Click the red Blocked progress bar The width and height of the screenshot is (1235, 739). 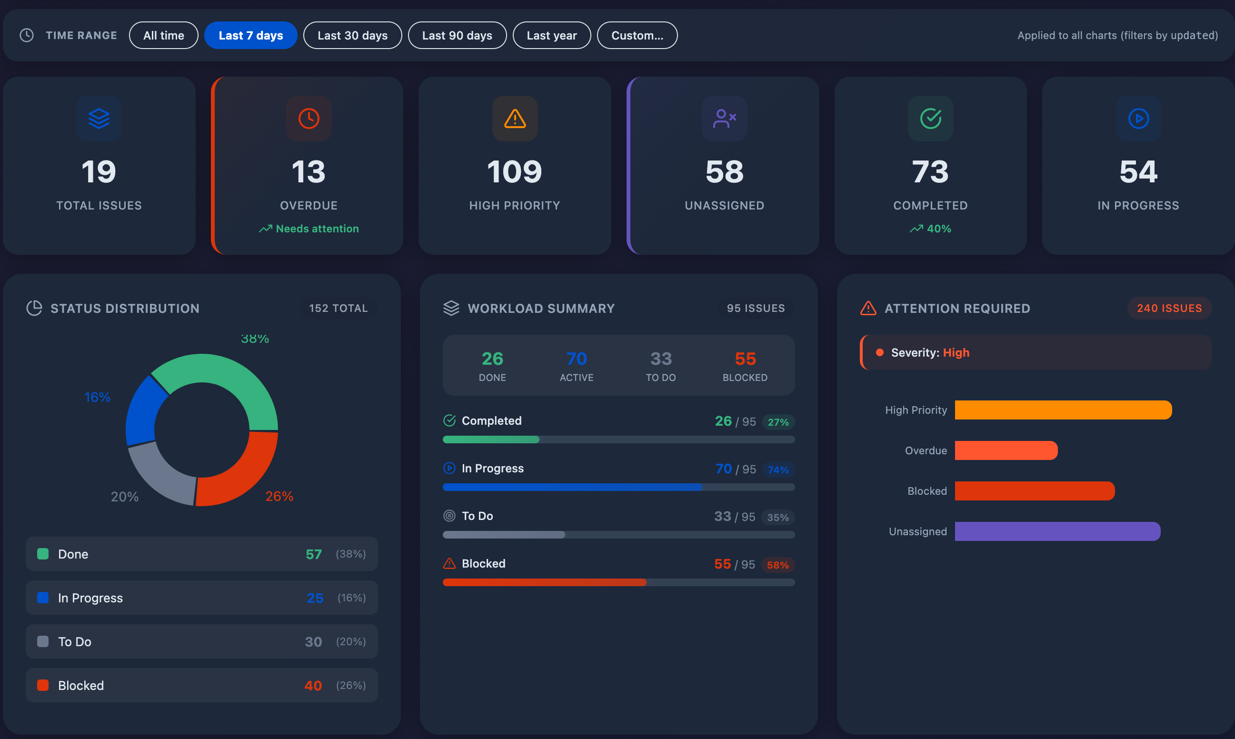point(545,582)
